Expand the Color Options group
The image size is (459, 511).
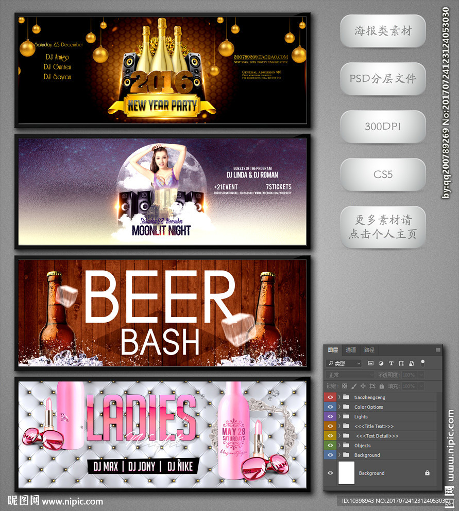tap(339, 407)
